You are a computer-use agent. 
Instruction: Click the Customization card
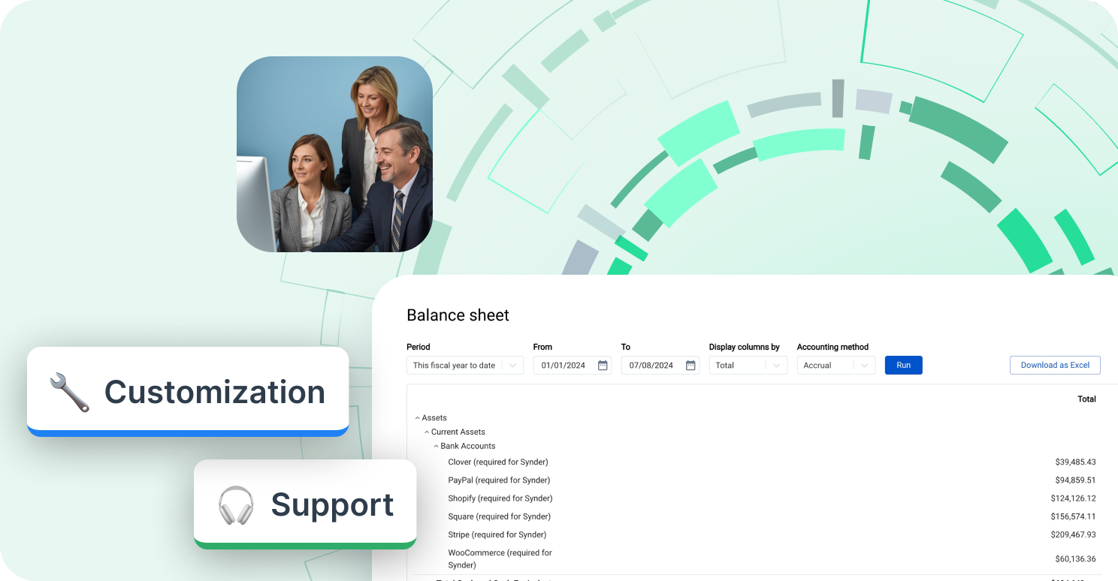pos(188,391)
